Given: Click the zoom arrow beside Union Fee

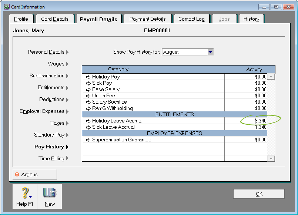Looking at the screenshot, I should pos(88,96).
